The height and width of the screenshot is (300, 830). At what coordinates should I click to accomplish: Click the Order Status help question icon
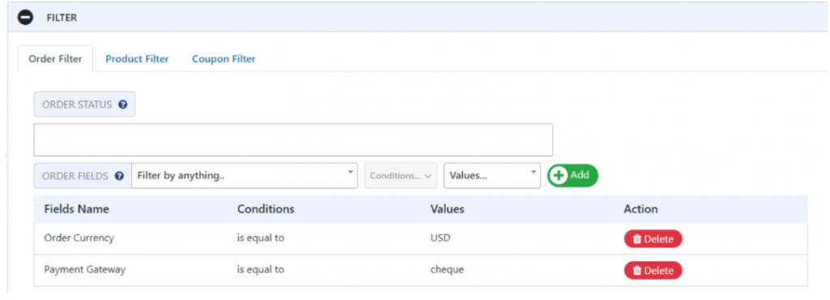(x=122, y=105)
